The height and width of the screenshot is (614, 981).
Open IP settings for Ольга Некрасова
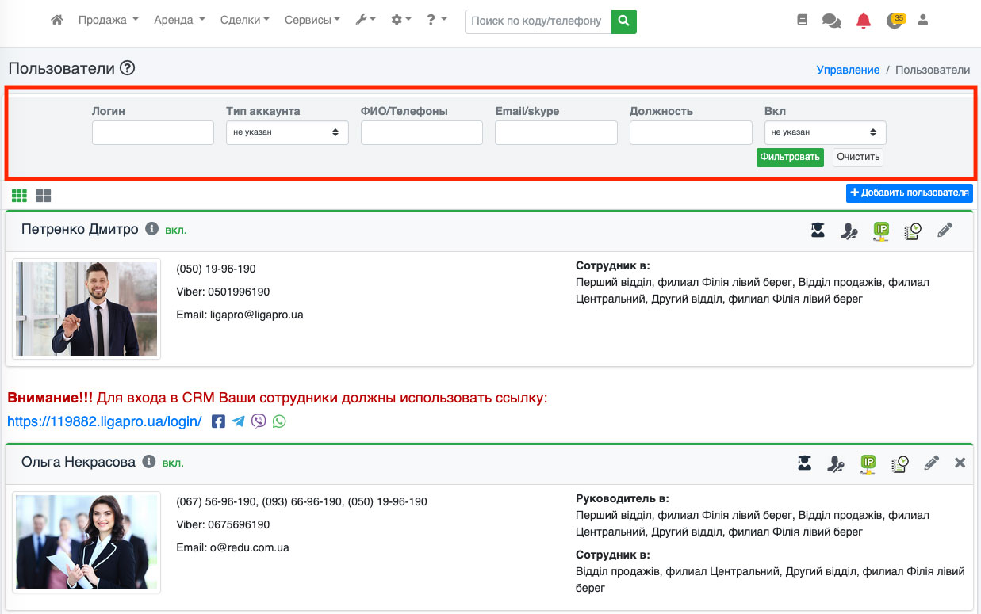point(868,464)
